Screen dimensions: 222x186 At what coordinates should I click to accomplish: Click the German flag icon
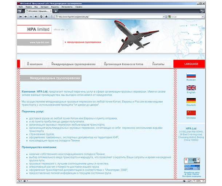click(191, 100)
